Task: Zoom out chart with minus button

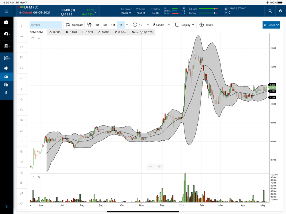Action: point(151,167)
